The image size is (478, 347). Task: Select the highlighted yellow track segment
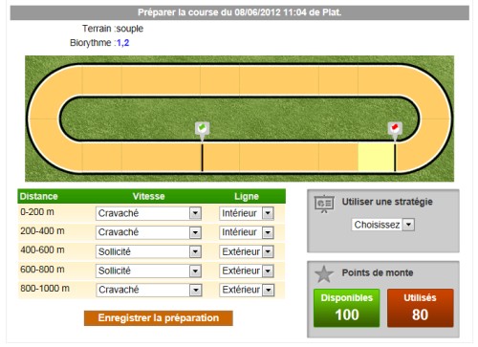[x=376, y=158]
